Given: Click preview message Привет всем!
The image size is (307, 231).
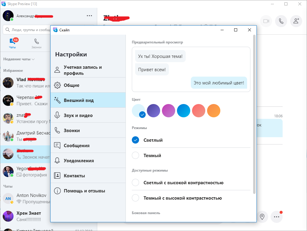Looking at the screenshot, I should pos(152,69).
